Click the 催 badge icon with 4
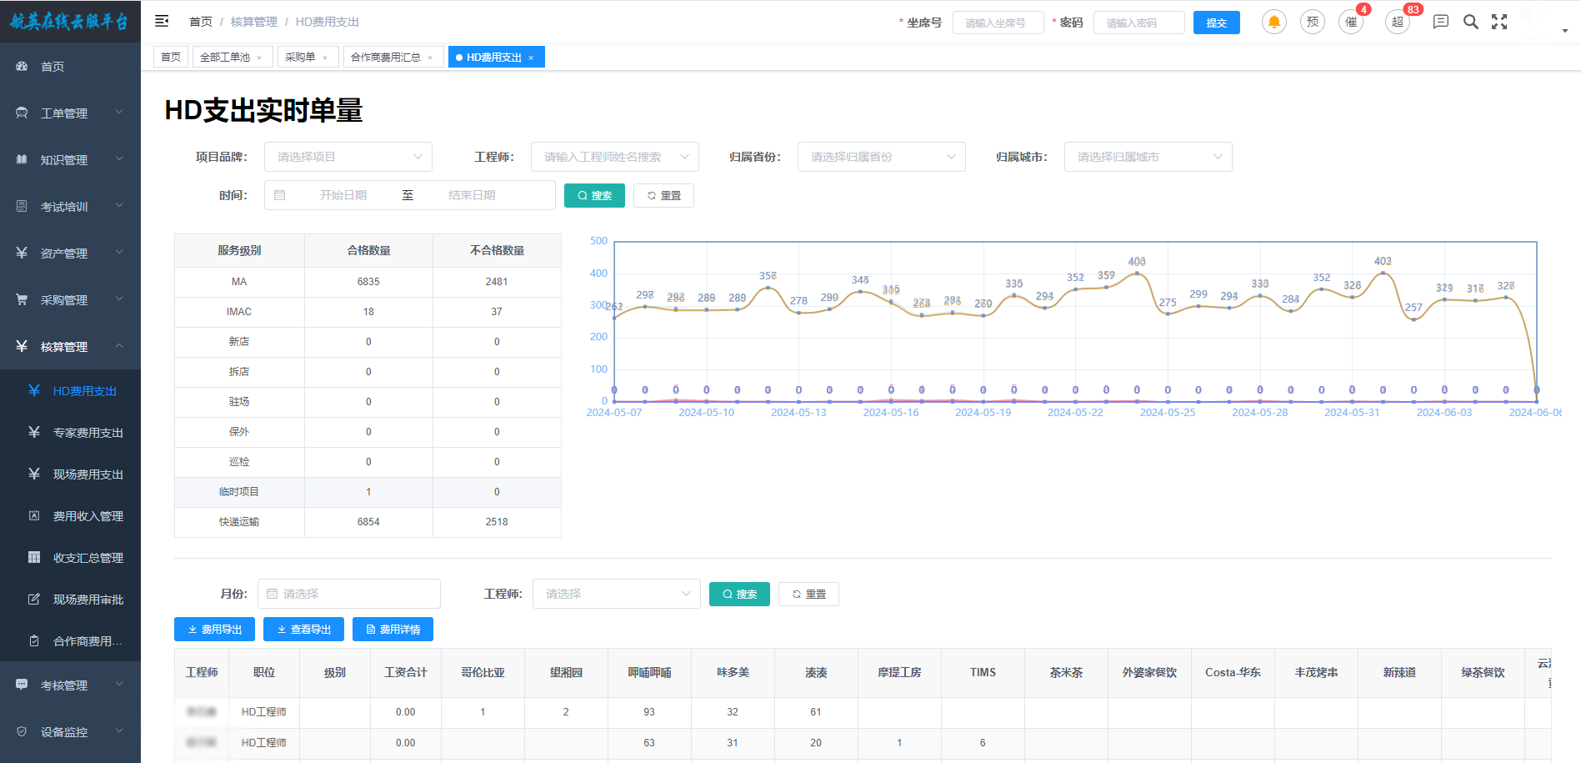The height and width of the screenshot is (763, 1581). [x=1351, y=23]
